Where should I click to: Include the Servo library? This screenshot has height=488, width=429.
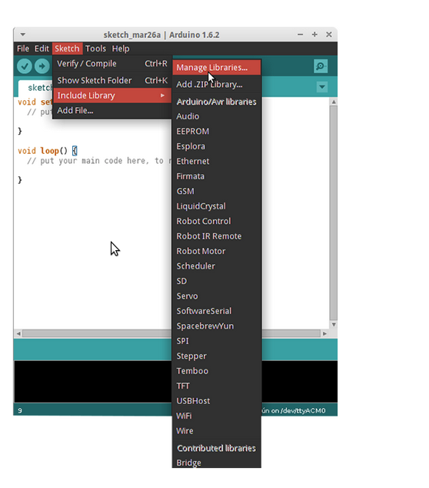tap(216, 296)
